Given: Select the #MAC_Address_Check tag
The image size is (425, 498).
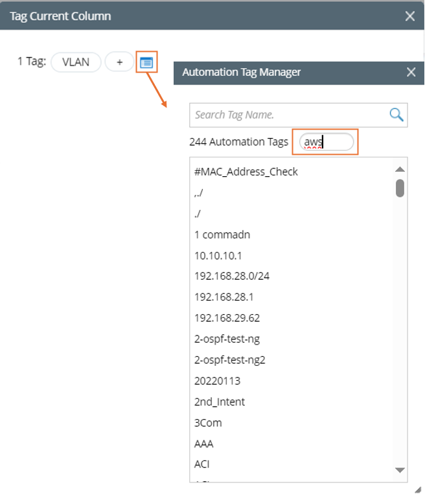Looking at the screenshot, I should point(246,172).
